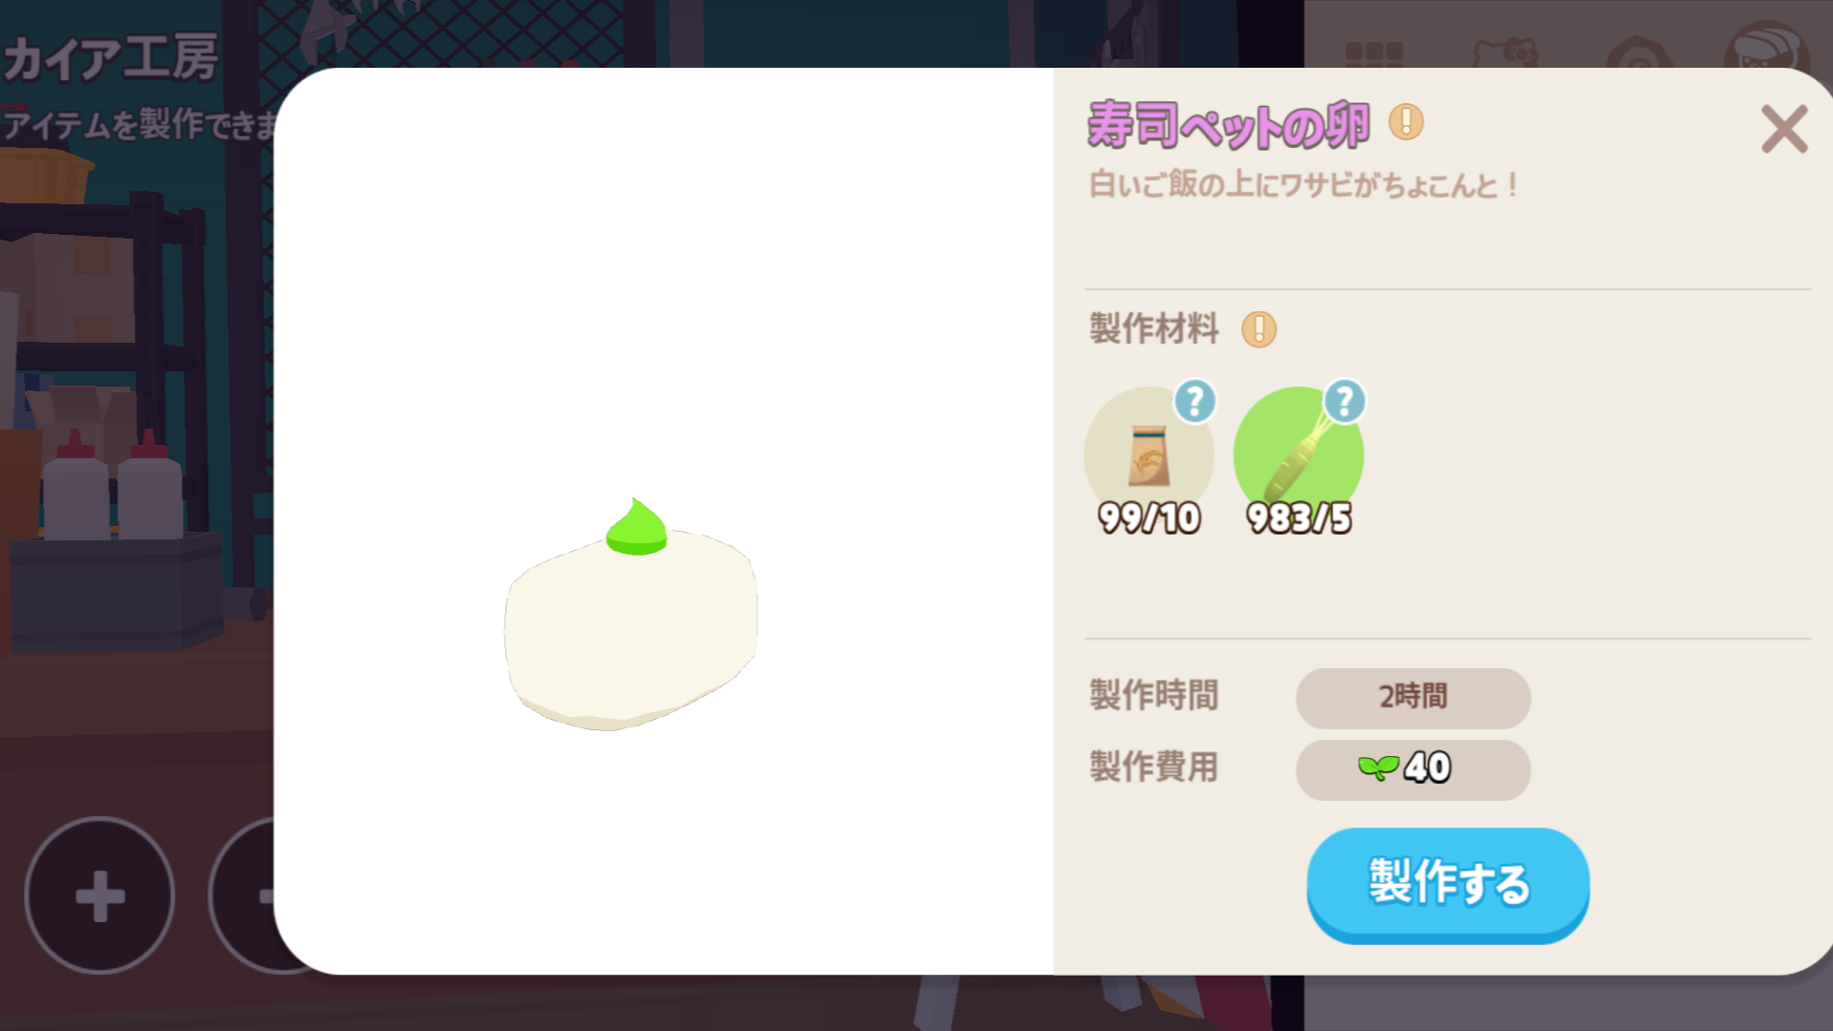1833x1031 pixels.
Task: Open the grid menu icon at top
Action: [x=1374, y=53]
